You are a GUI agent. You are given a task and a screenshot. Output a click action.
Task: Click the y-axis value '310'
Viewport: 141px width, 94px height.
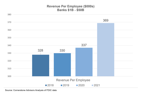click(9, 69)
